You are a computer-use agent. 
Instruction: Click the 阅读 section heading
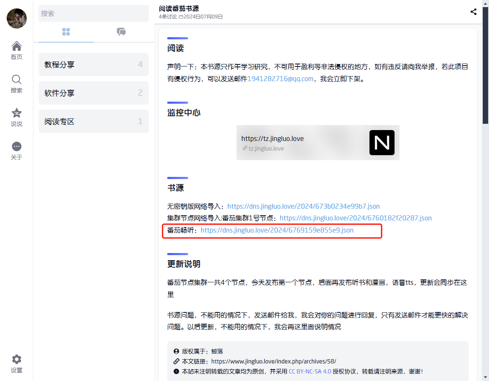[x=175, y=49]
